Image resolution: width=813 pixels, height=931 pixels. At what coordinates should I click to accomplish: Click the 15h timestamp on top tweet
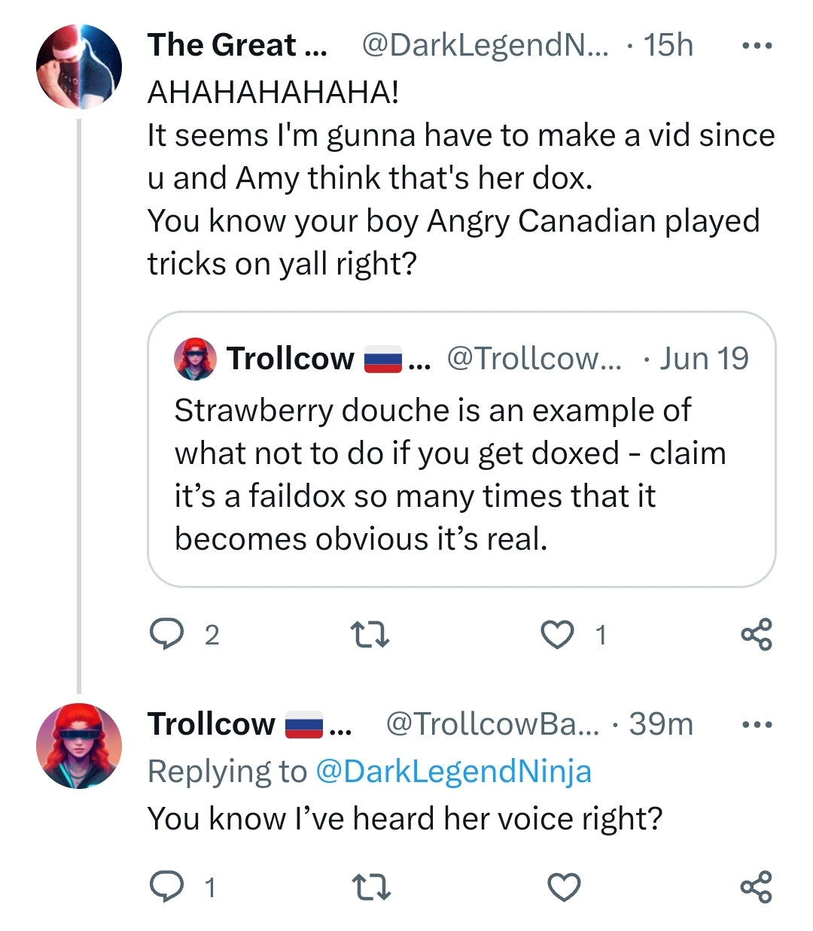pos(668,46)
